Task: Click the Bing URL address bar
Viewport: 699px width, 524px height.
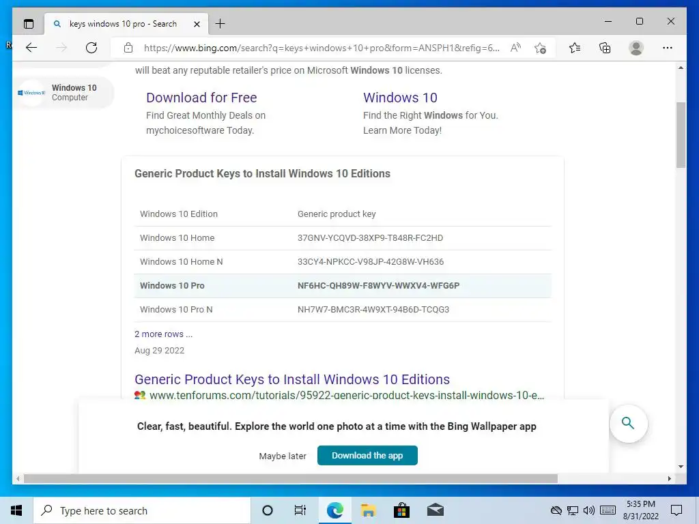Action: pos(321,48)
